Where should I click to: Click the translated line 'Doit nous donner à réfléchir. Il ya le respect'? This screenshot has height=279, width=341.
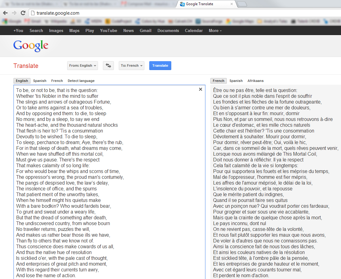[x=258, y=160]
